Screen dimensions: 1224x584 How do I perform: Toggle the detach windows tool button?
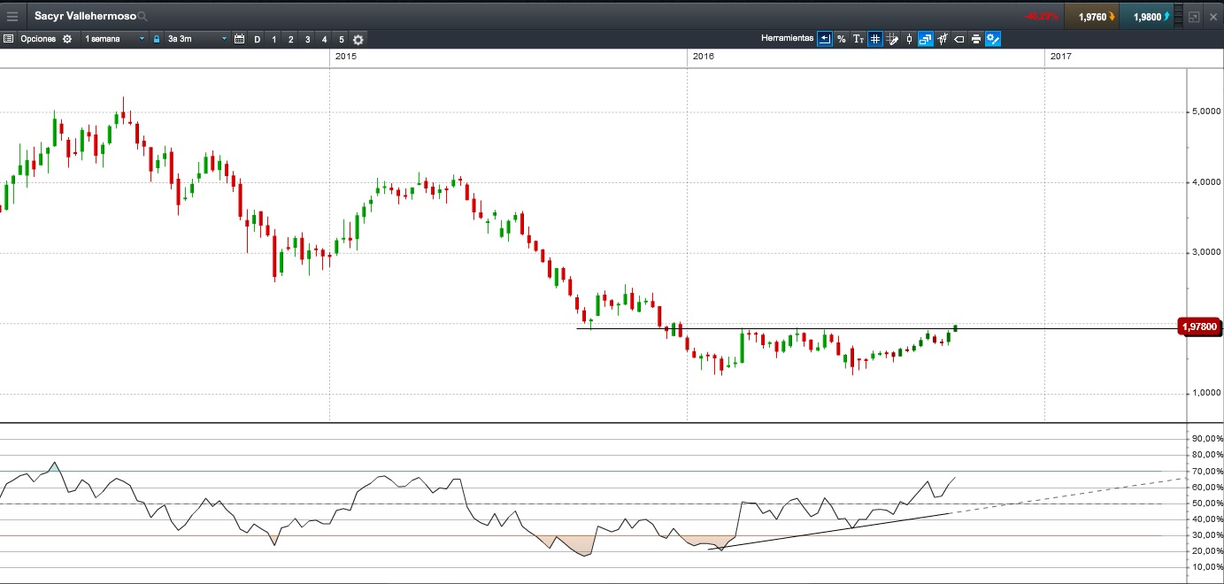click(x=925, y=39)
